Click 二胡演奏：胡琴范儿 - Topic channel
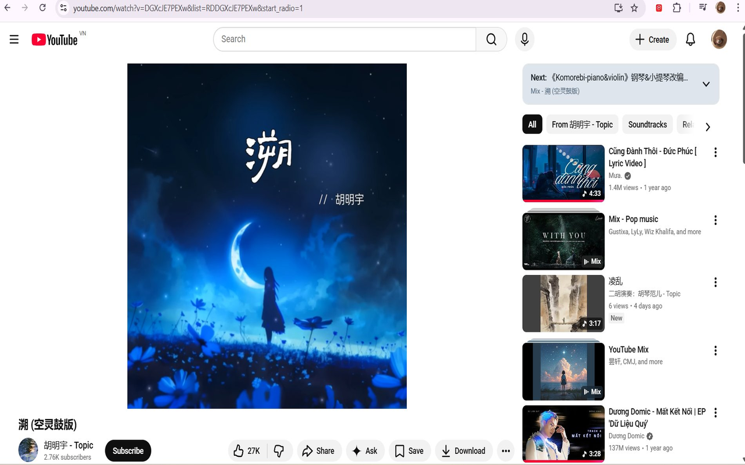 [644, 294]
